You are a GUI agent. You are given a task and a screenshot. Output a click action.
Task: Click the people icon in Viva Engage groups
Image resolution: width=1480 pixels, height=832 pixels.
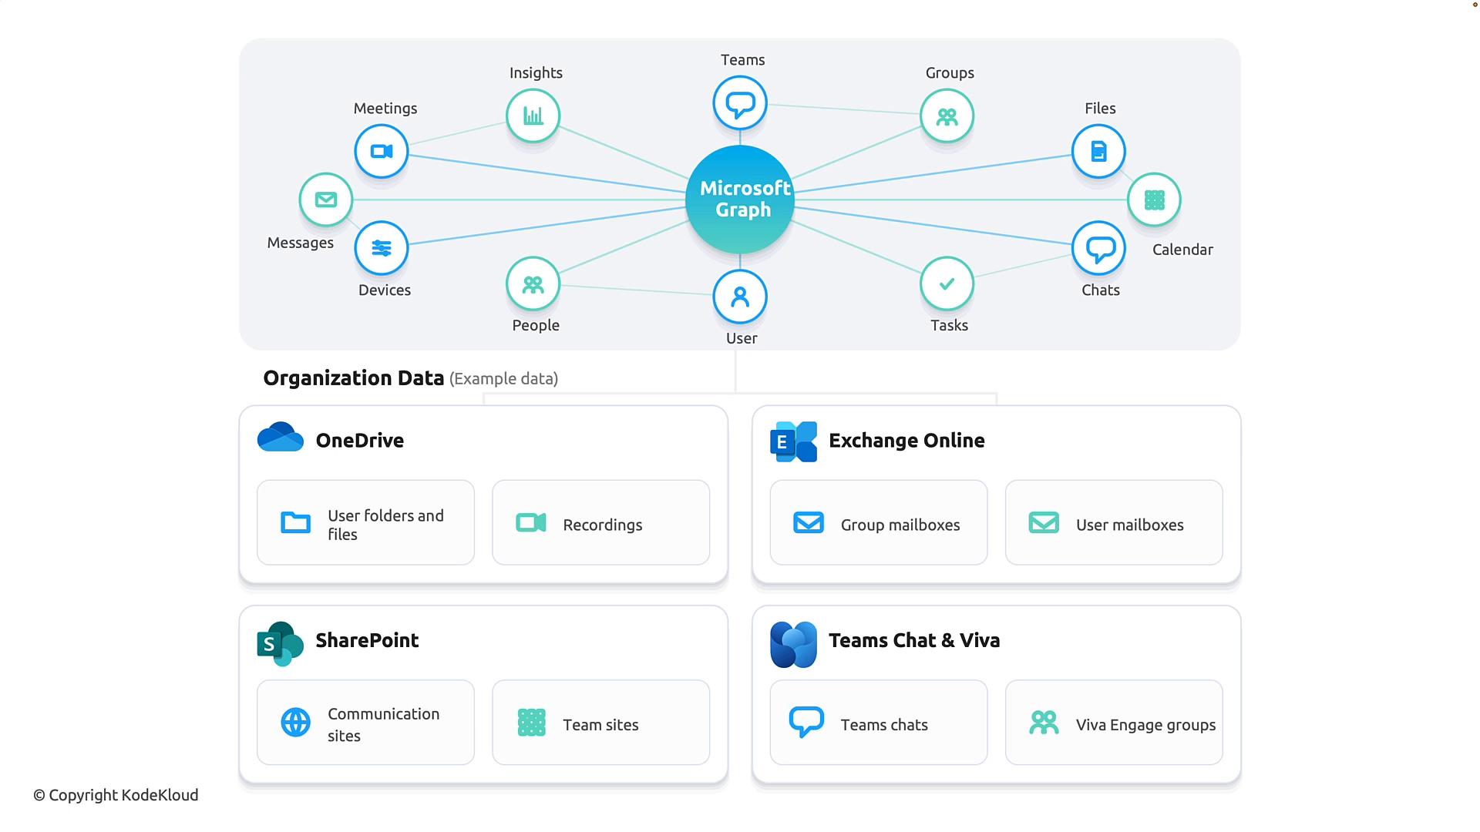1044,723
